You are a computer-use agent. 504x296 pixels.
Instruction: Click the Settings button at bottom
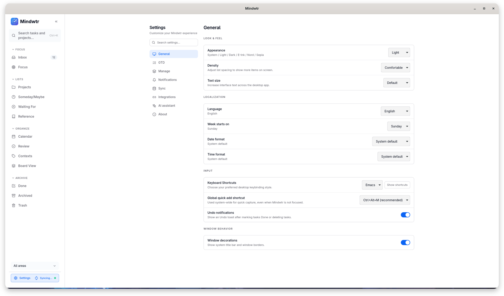click(22, 278)
